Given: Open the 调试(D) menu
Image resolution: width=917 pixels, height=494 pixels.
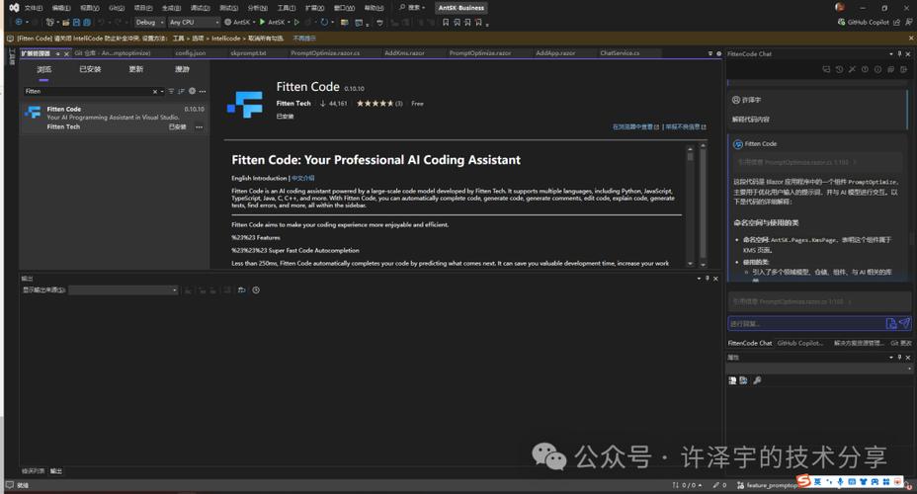Looking at the screenshot, I should [200, 8].
